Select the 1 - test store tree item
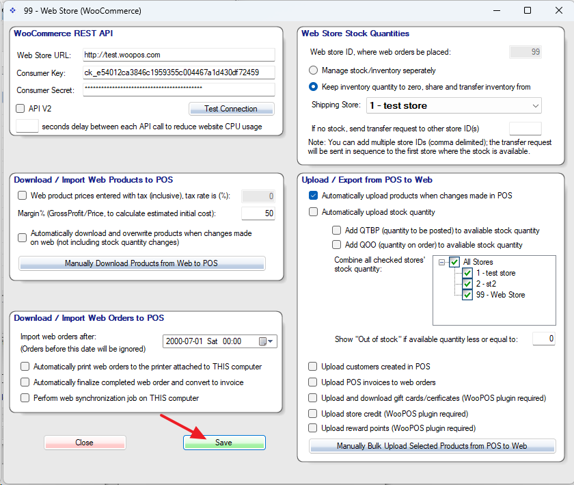The width and height of the screenshot is (574, 485). pyautogui.click(x=495, y=273)
